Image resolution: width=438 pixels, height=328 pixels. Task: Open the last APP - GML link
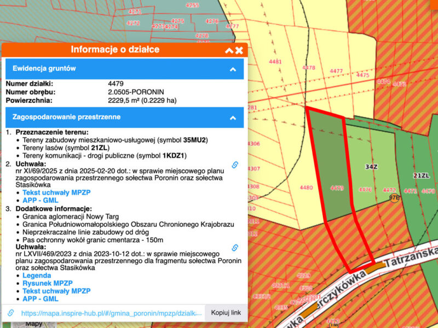[41, 298]
